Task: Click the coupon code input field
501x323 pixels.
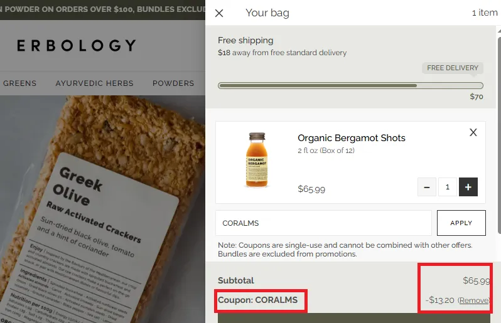Action: 324,223
